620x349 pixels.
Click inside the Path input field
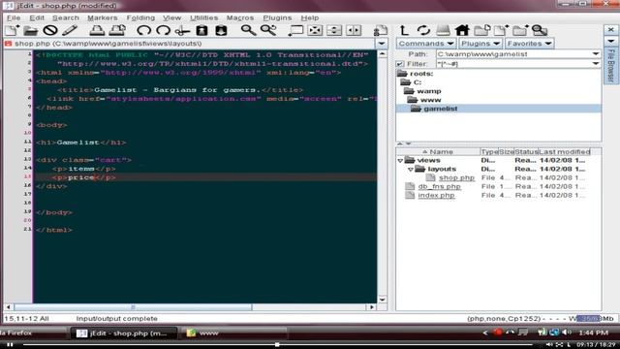click(513, 54)
